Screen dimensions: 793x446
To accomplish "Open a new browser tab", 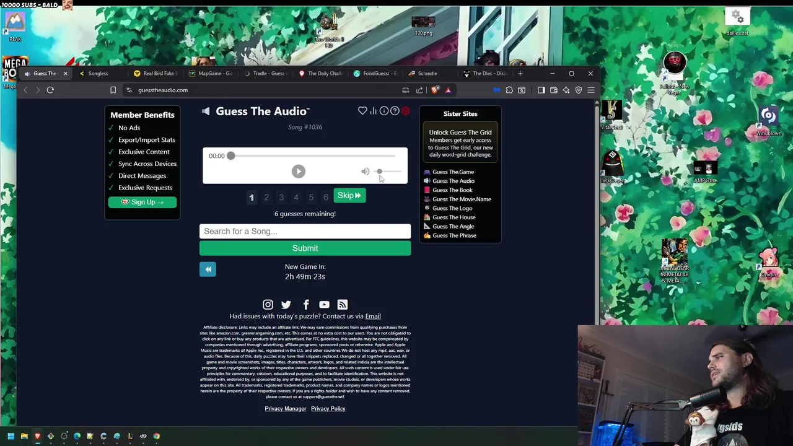I will [x=520, y=73].
